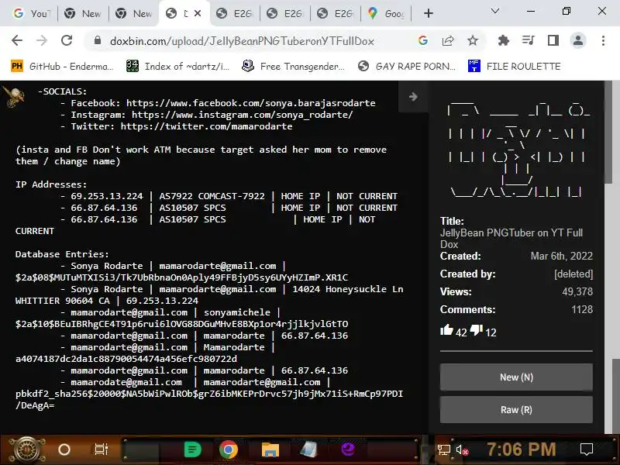The image size is (620, 465).
Task: Reload the current page
Action: click(67, 40)
